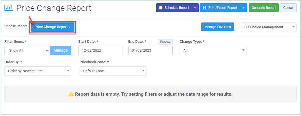Click the End Date field showing 01/02/2023

[x=150, y=51]
